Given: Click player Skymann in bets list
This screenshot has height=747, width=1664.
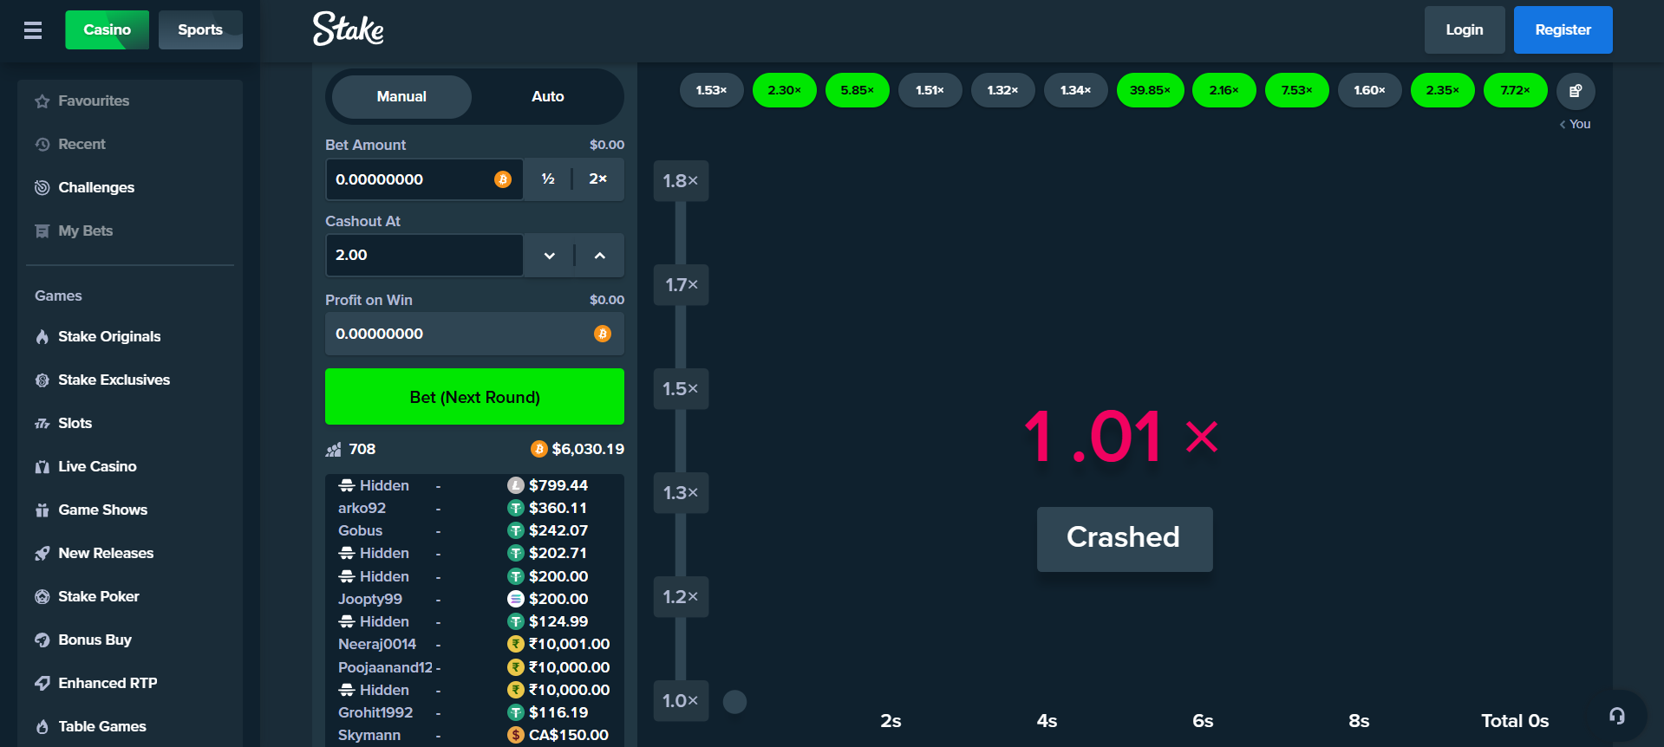Looking at the screenshot, I should (x=369, y=735).
